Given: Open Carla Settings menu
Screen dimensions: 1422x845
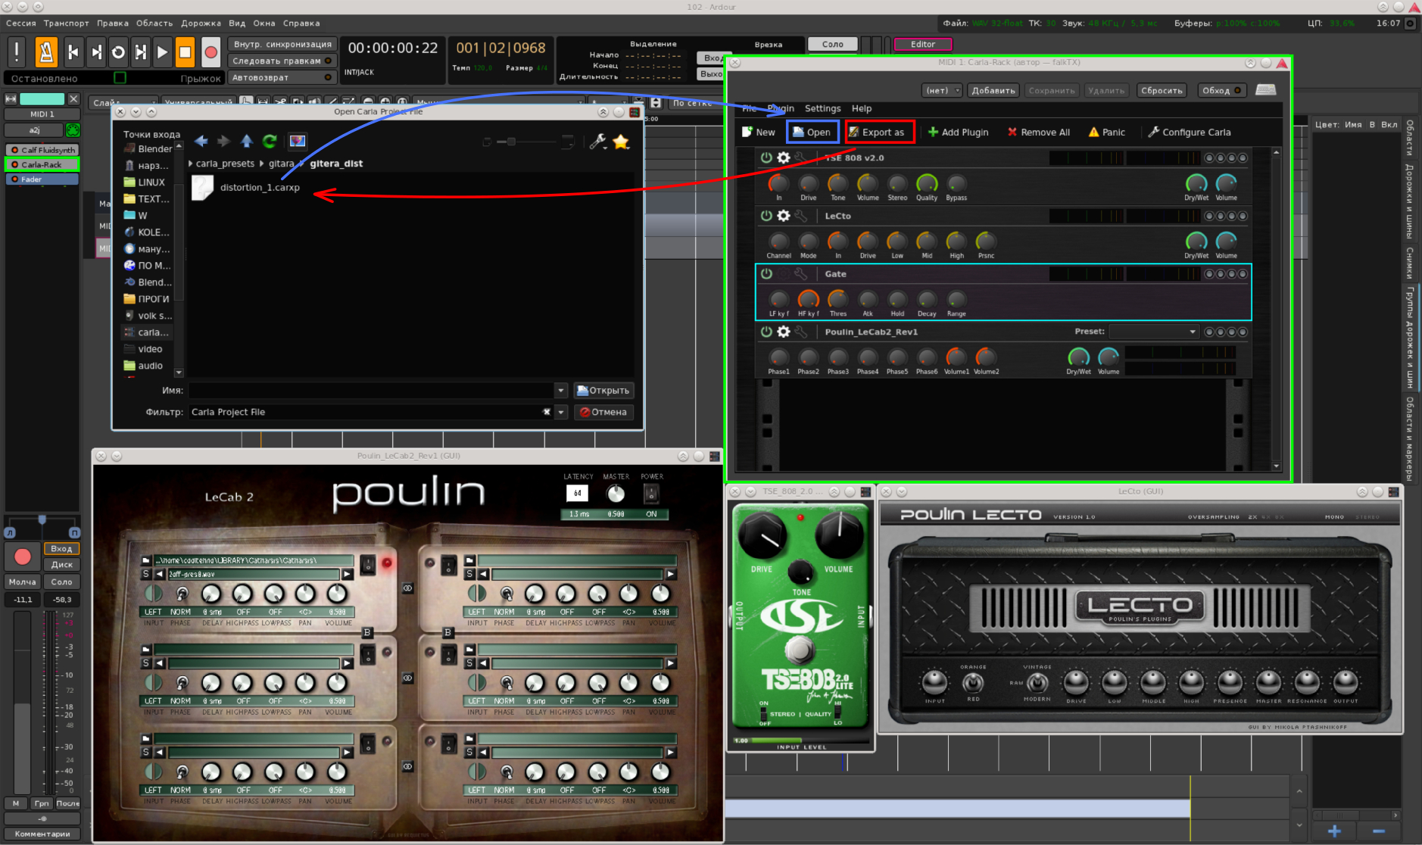Looking at the screenshot, I should point(822,108).
